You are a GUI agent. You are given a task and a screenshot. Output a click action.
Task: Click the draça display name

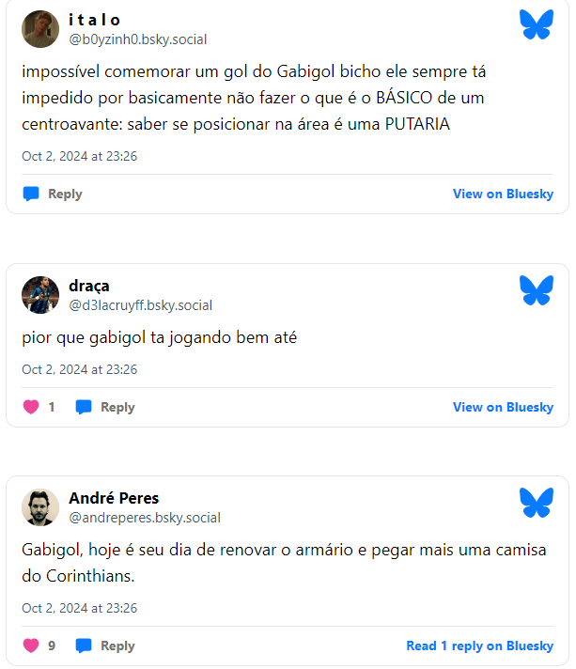click(89, 286)
